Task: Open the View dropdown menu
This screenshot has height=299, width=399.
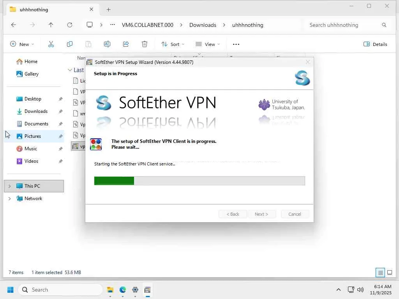Action: click(x=208, y=44)
